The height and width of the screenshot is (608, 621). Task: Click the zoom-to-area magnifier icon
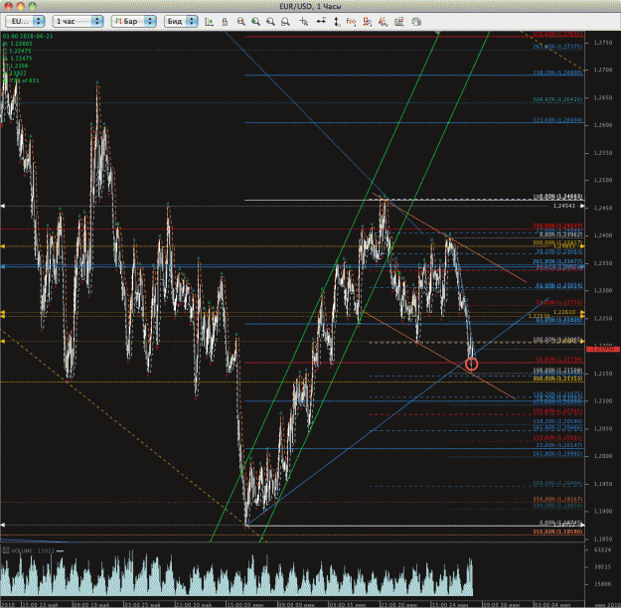[x=285, y=22]
